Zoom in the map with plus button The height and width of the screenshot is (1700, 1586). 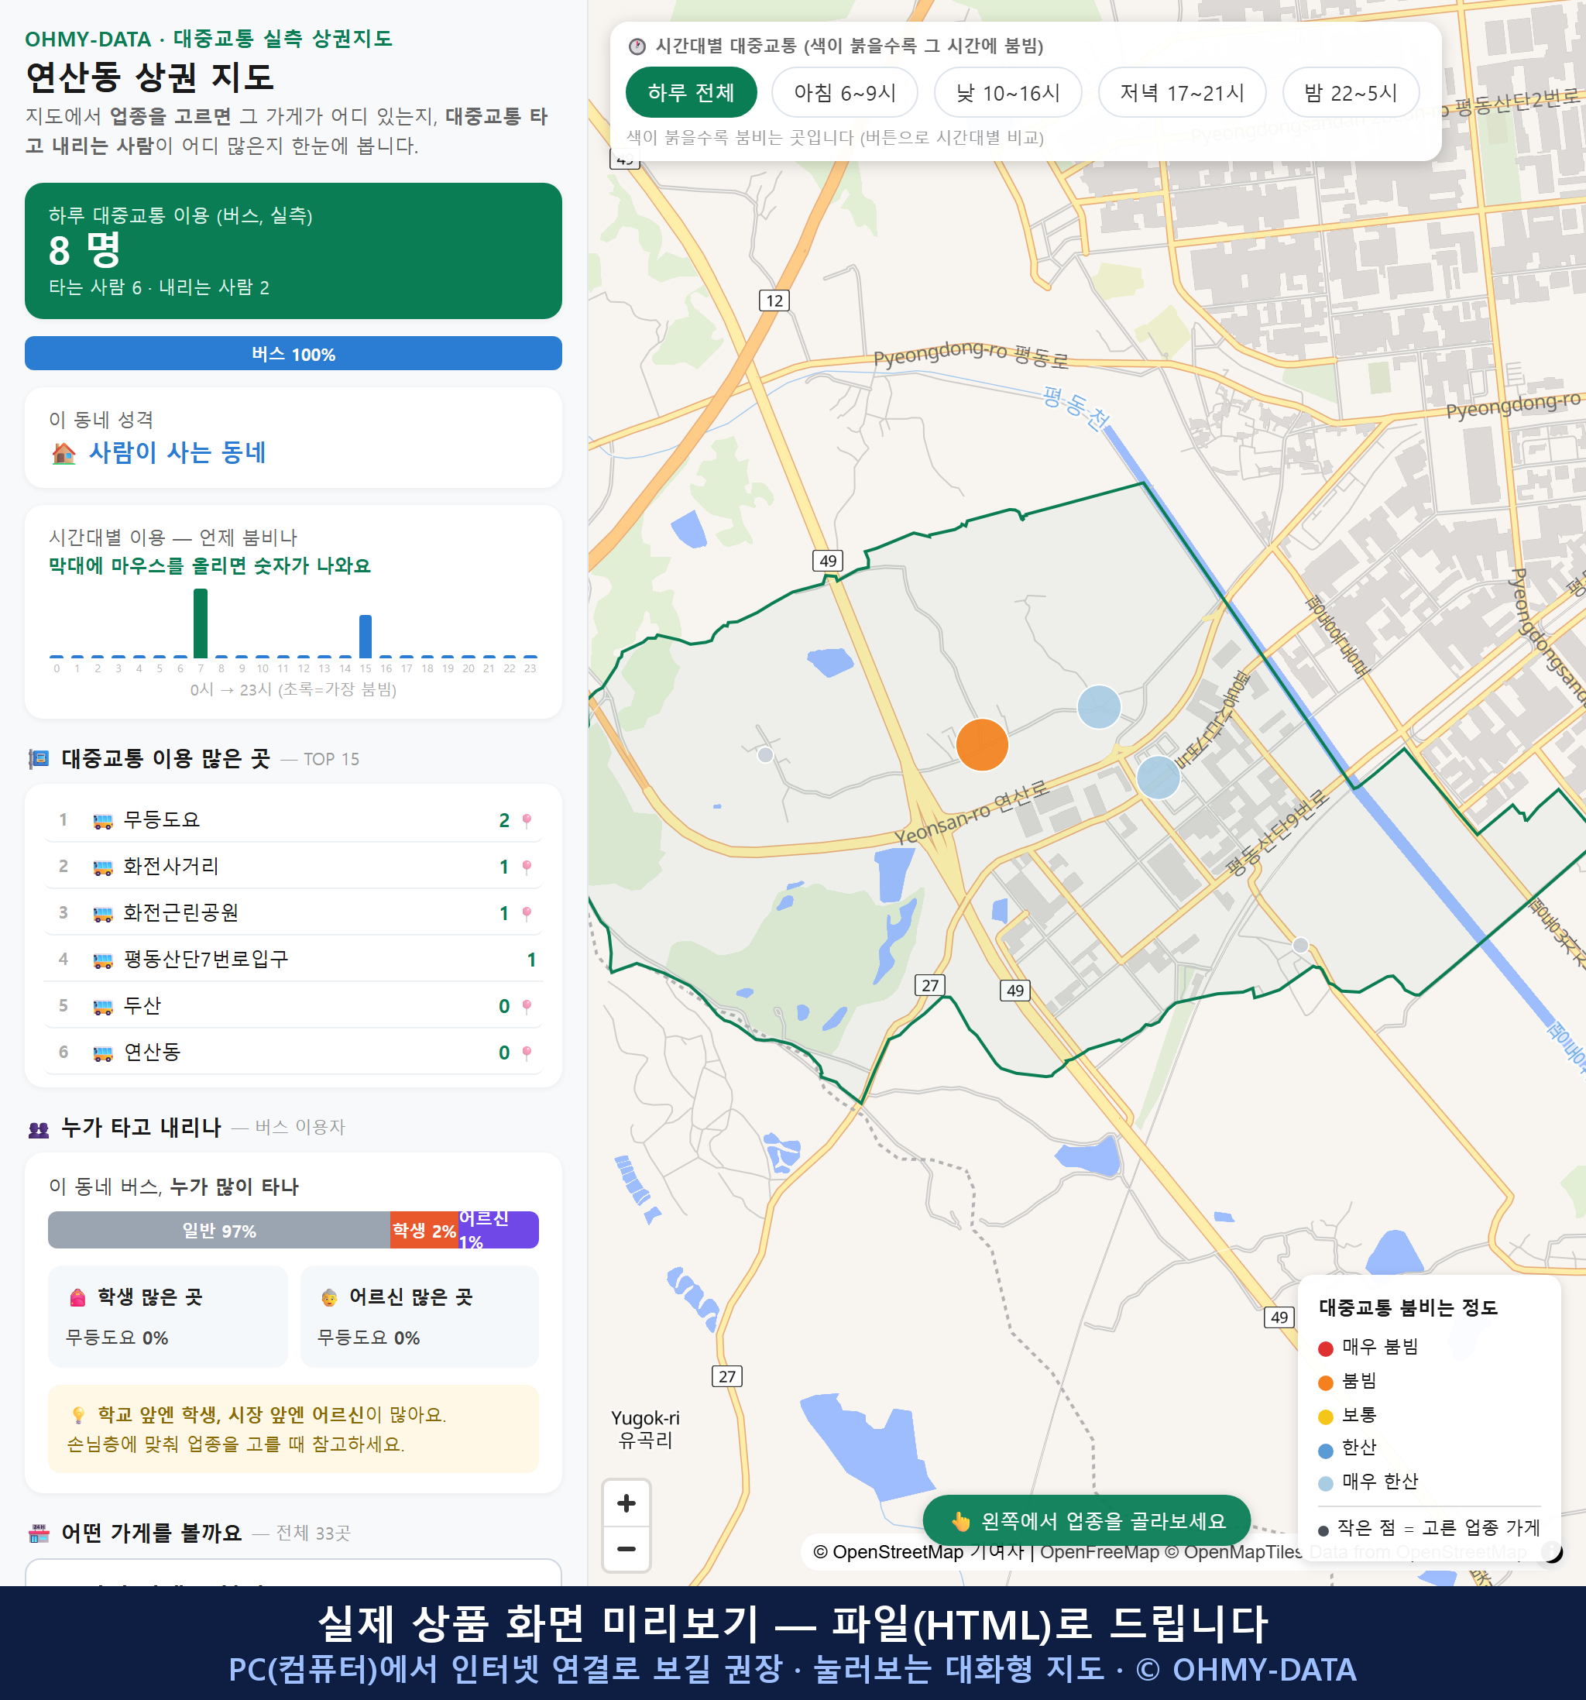[626, 1503]
